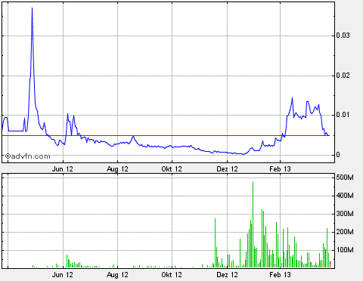Click the highest price spike peak
This screenshot has height=281, width=363.
[32, 8]
